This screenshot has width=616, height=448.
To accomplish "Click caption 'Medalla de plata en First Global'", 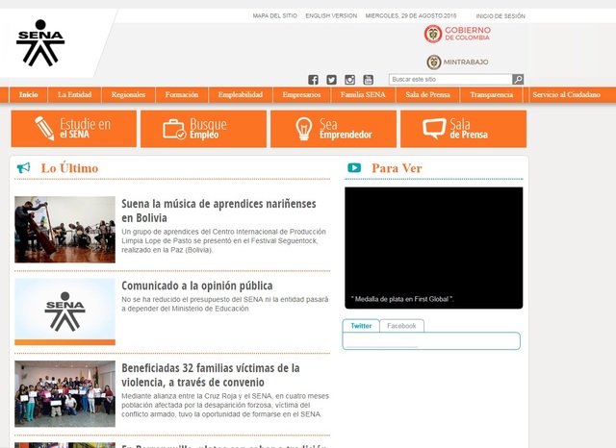I will [402, 299].
